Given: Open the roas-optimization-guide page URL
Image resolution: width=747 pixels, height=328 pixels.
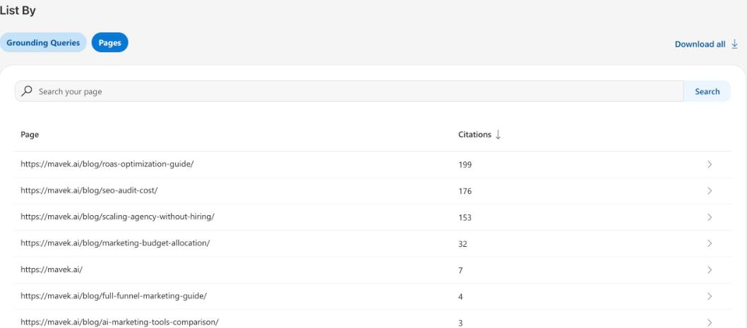Looking at the screenshot, I should coord(107,164).
